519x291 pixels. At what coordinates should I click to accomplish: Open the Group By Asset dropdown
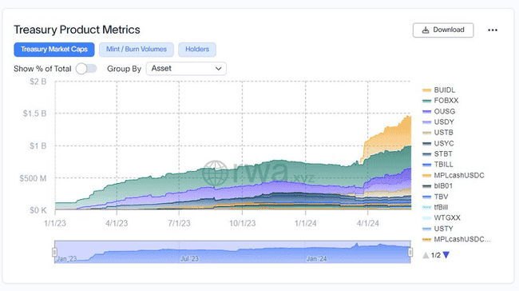coord(186,69)
